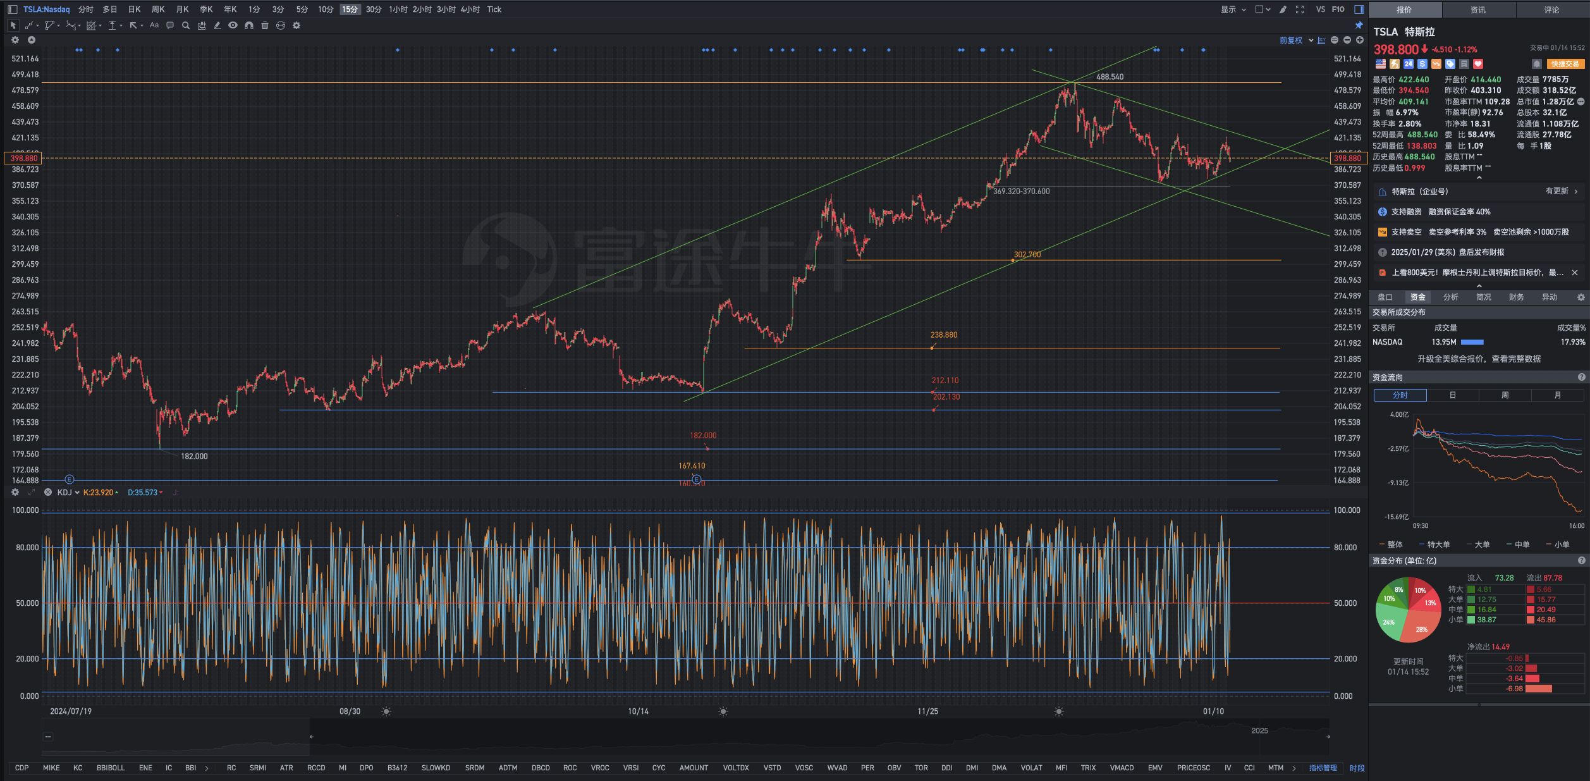Open KDJ indicator pane settings gear

(x=15, y=492)
